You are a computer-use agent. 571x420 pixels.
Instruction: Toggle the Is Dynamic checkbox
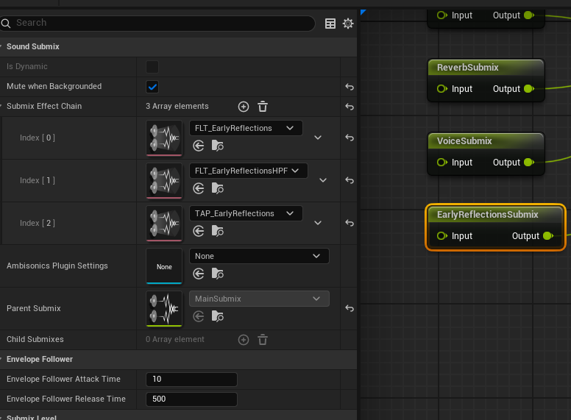152,67
